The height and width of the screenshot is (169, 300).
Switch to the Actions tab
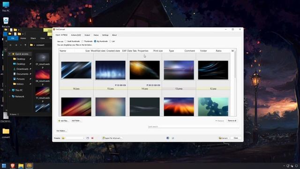point(76,35)
